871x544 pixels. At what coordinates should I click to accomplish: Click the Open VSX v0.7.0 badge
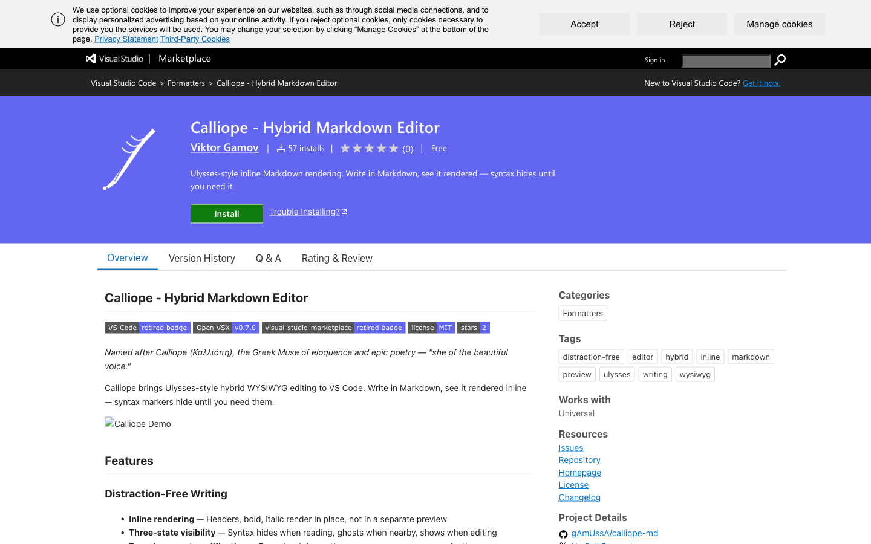(226, 328)
